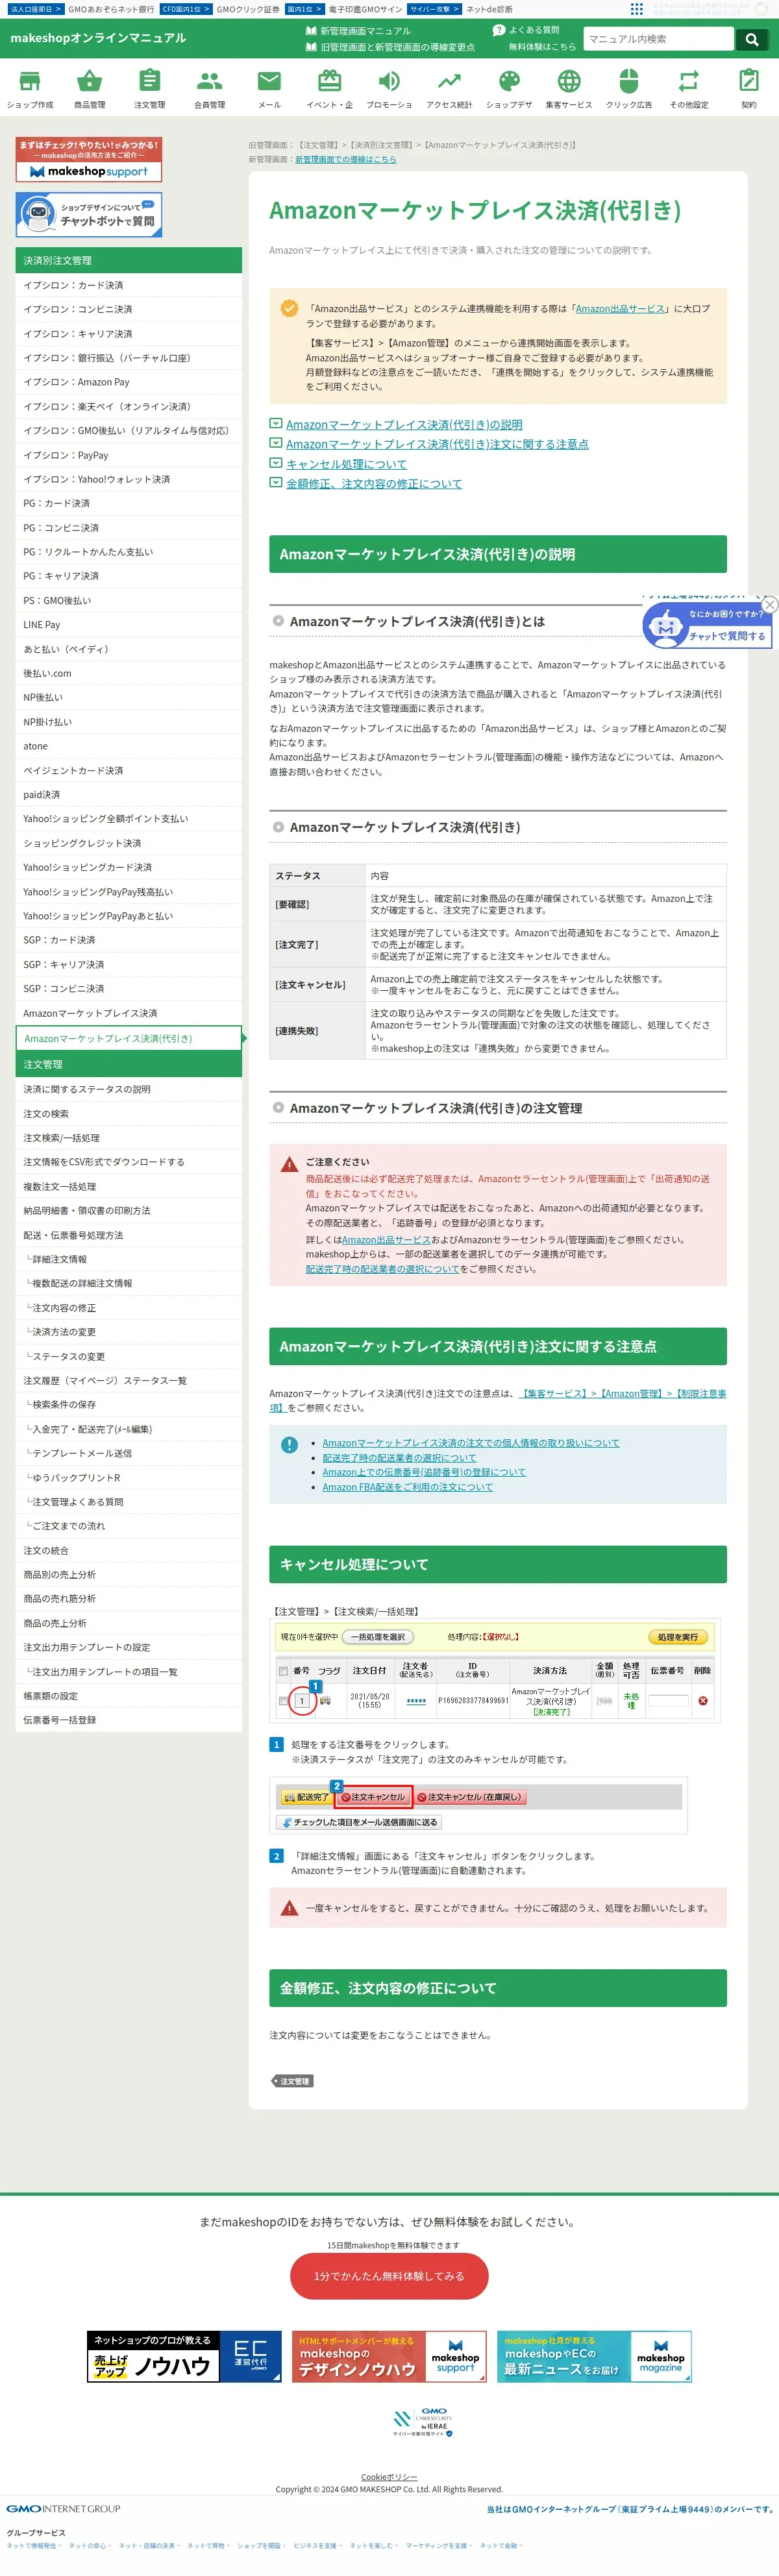Select 詳細注文情報 sub-item in sidebar
The width and height of the screenshot is (779, 2576).
pyautogui.click(x=129, y=1259)
